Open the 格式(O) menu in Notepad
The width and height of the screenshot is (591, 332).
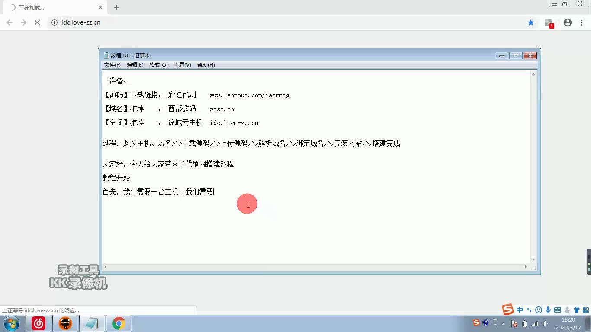158,65
